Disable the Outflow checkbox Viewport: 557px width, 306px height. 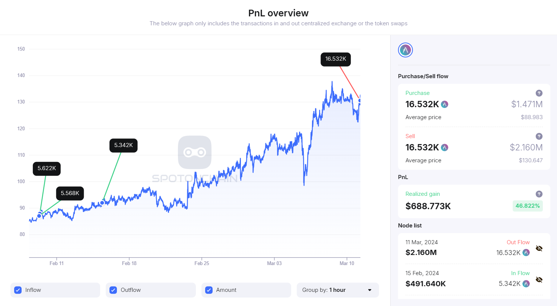pos(113,290)
